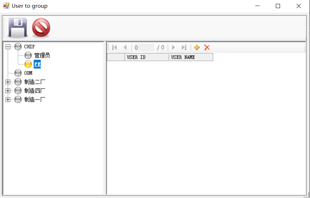This screenshot has width=310, height=198.
Task: Select the PE group under CHIP
Action: pos(37,64)
